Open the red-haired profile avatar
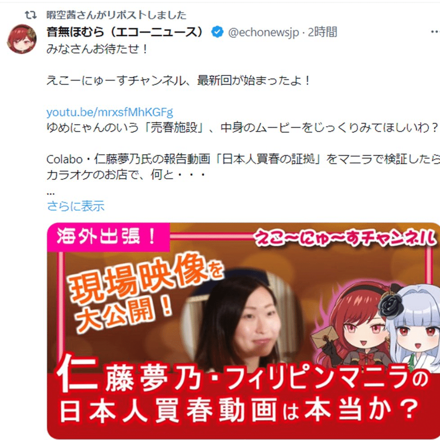 (22, 39)
